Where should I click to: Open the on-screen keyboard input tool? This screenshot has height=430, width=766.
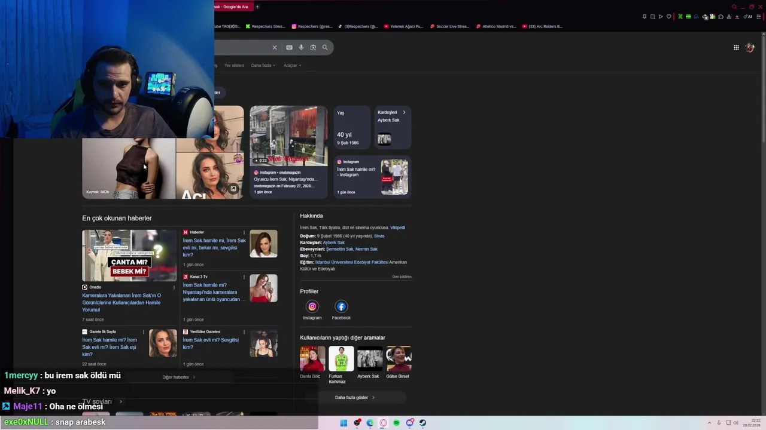click(289, 47)
